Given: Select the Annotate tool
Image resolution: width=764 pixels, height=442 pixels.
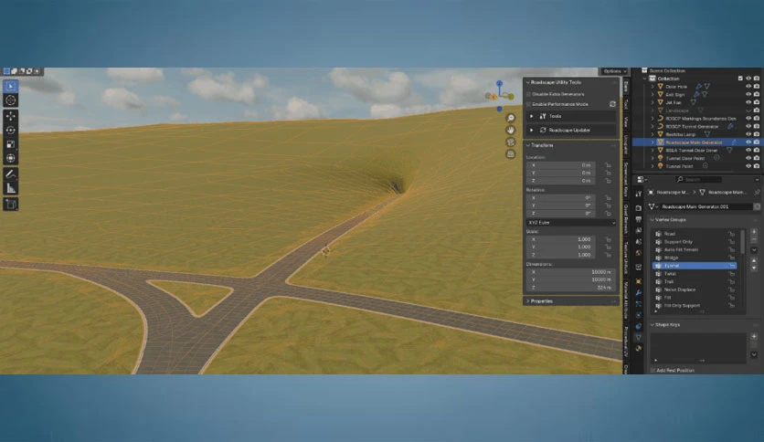Looking at the screenshot, I should (x=10, y=174).
